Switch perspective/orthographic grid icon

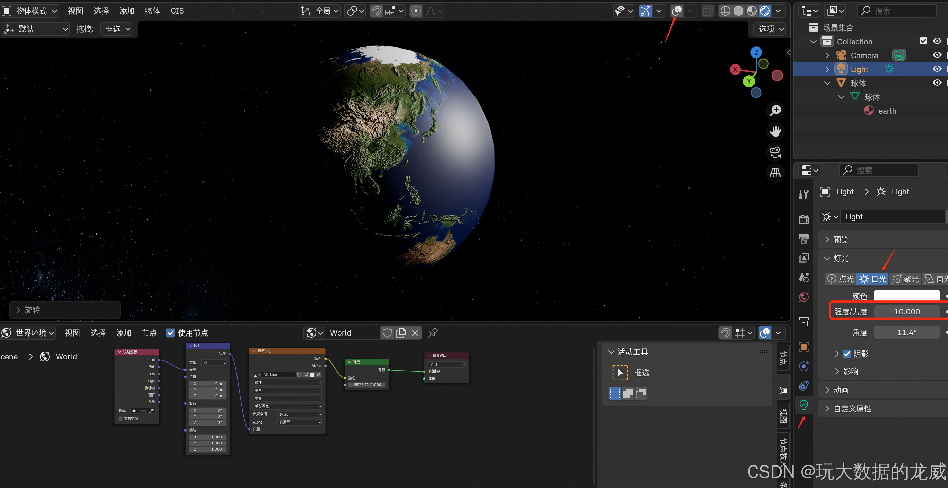click(x=775, y=173)
